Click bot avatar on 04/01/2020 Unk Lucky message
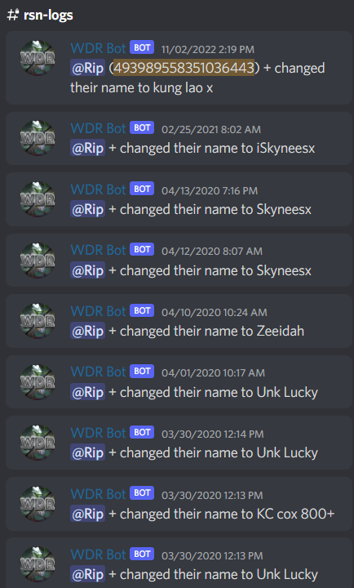The image size is (354, 588). (x=38, y=382)
